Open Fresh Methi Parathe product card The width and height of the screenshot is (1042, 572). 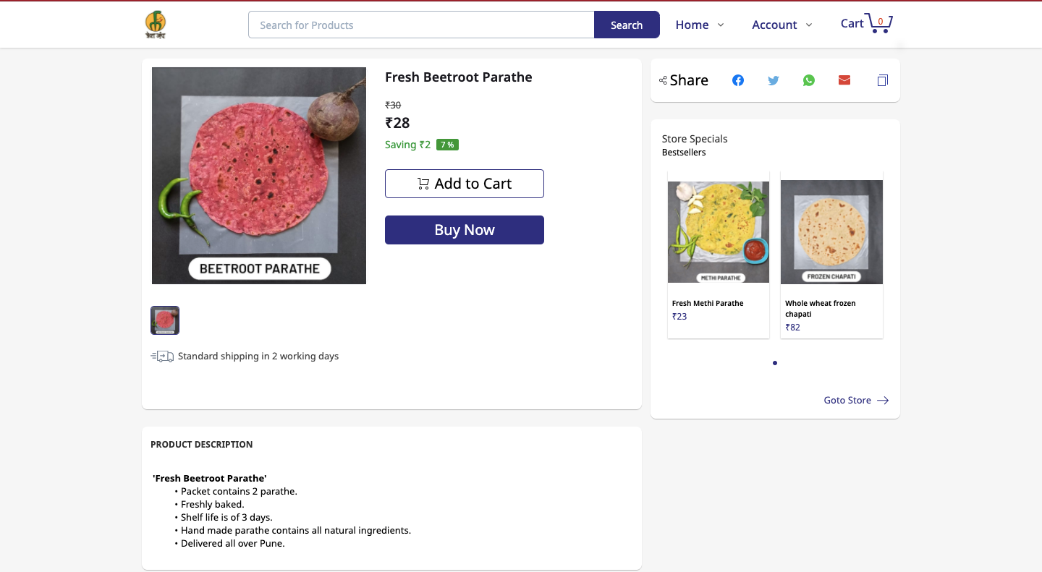pyautogui.click(x=718, y=253)
